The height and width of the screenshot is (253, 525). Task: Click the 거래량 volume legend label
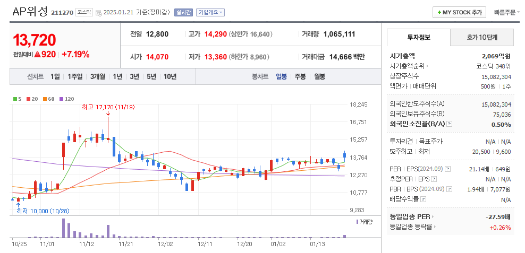point(366,222)
